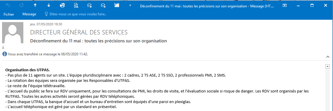Viewport: 333px width, 111px height.
Task: Click the quick print icon
Action: (x=62, y=6)
